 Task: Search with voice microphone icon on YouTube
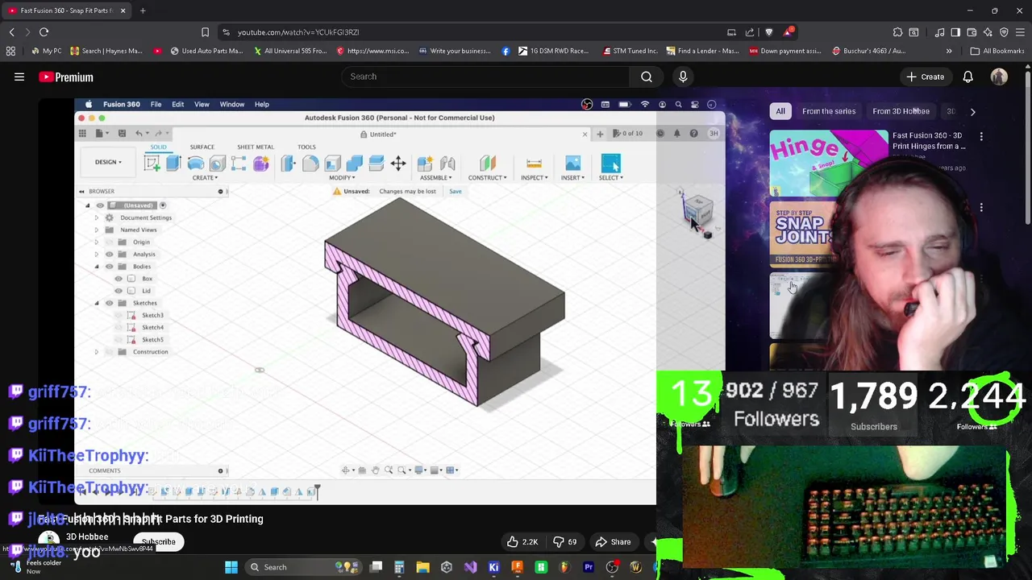(683, 77)
